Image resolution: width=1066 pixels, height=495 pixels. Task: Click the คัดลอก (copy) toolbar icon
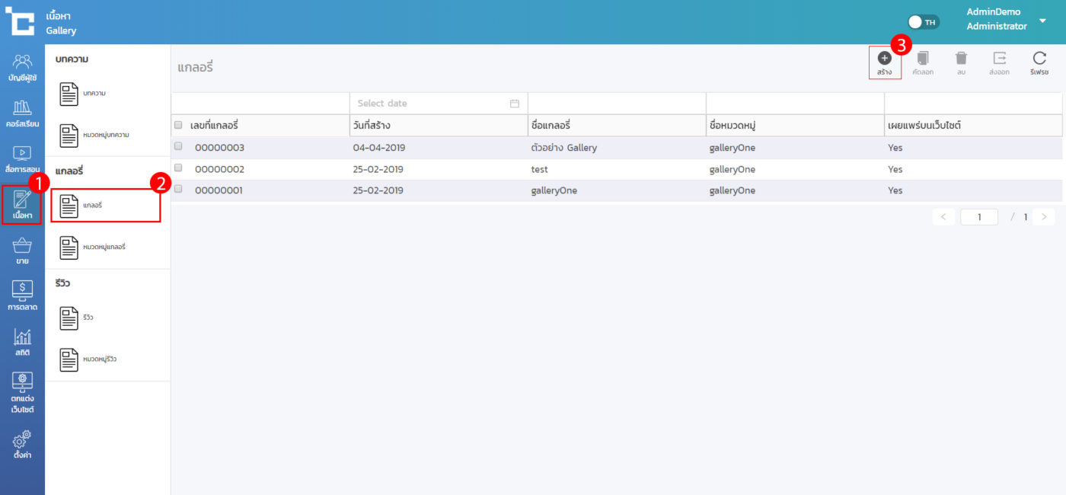click(x=923, y=59)
